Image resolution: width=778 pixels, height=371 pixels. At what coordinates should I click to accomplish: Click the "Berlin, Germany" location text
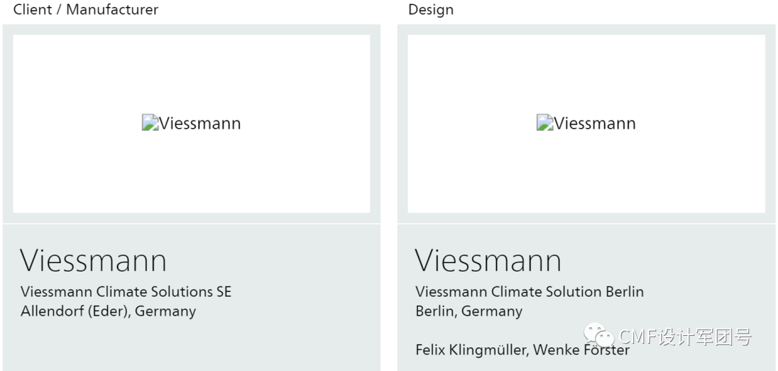tap(469, 311)
